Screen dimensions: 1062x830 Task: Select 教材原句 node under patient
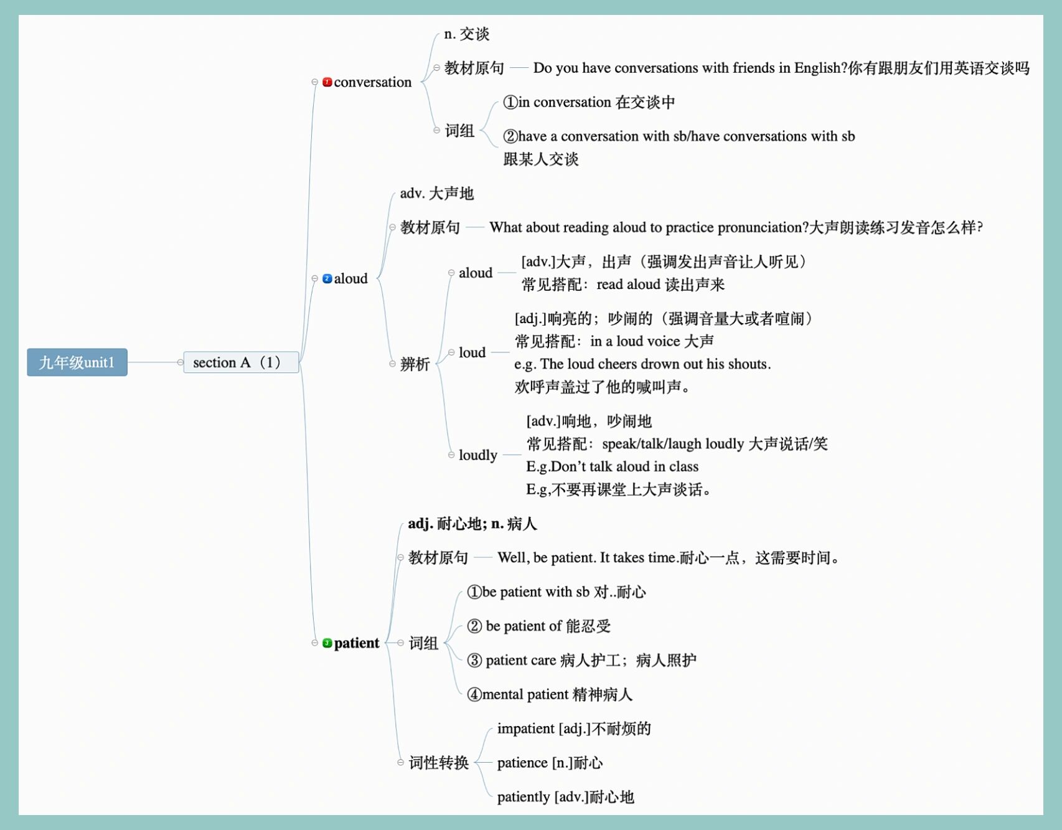[438, 557]
